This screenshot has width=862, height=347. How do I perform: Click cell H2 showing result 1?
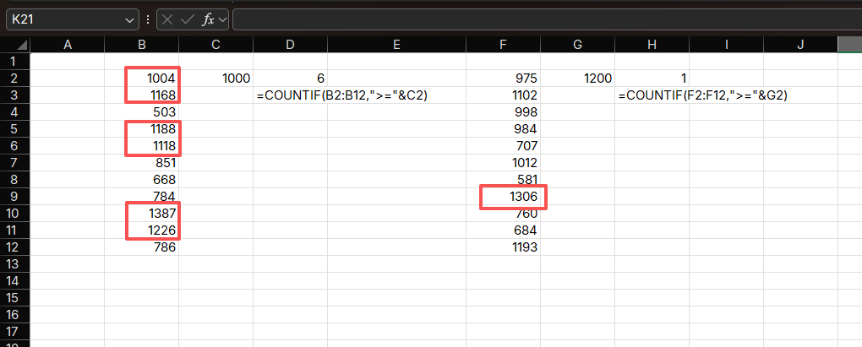pyautogui.click(x=652, y=79)
